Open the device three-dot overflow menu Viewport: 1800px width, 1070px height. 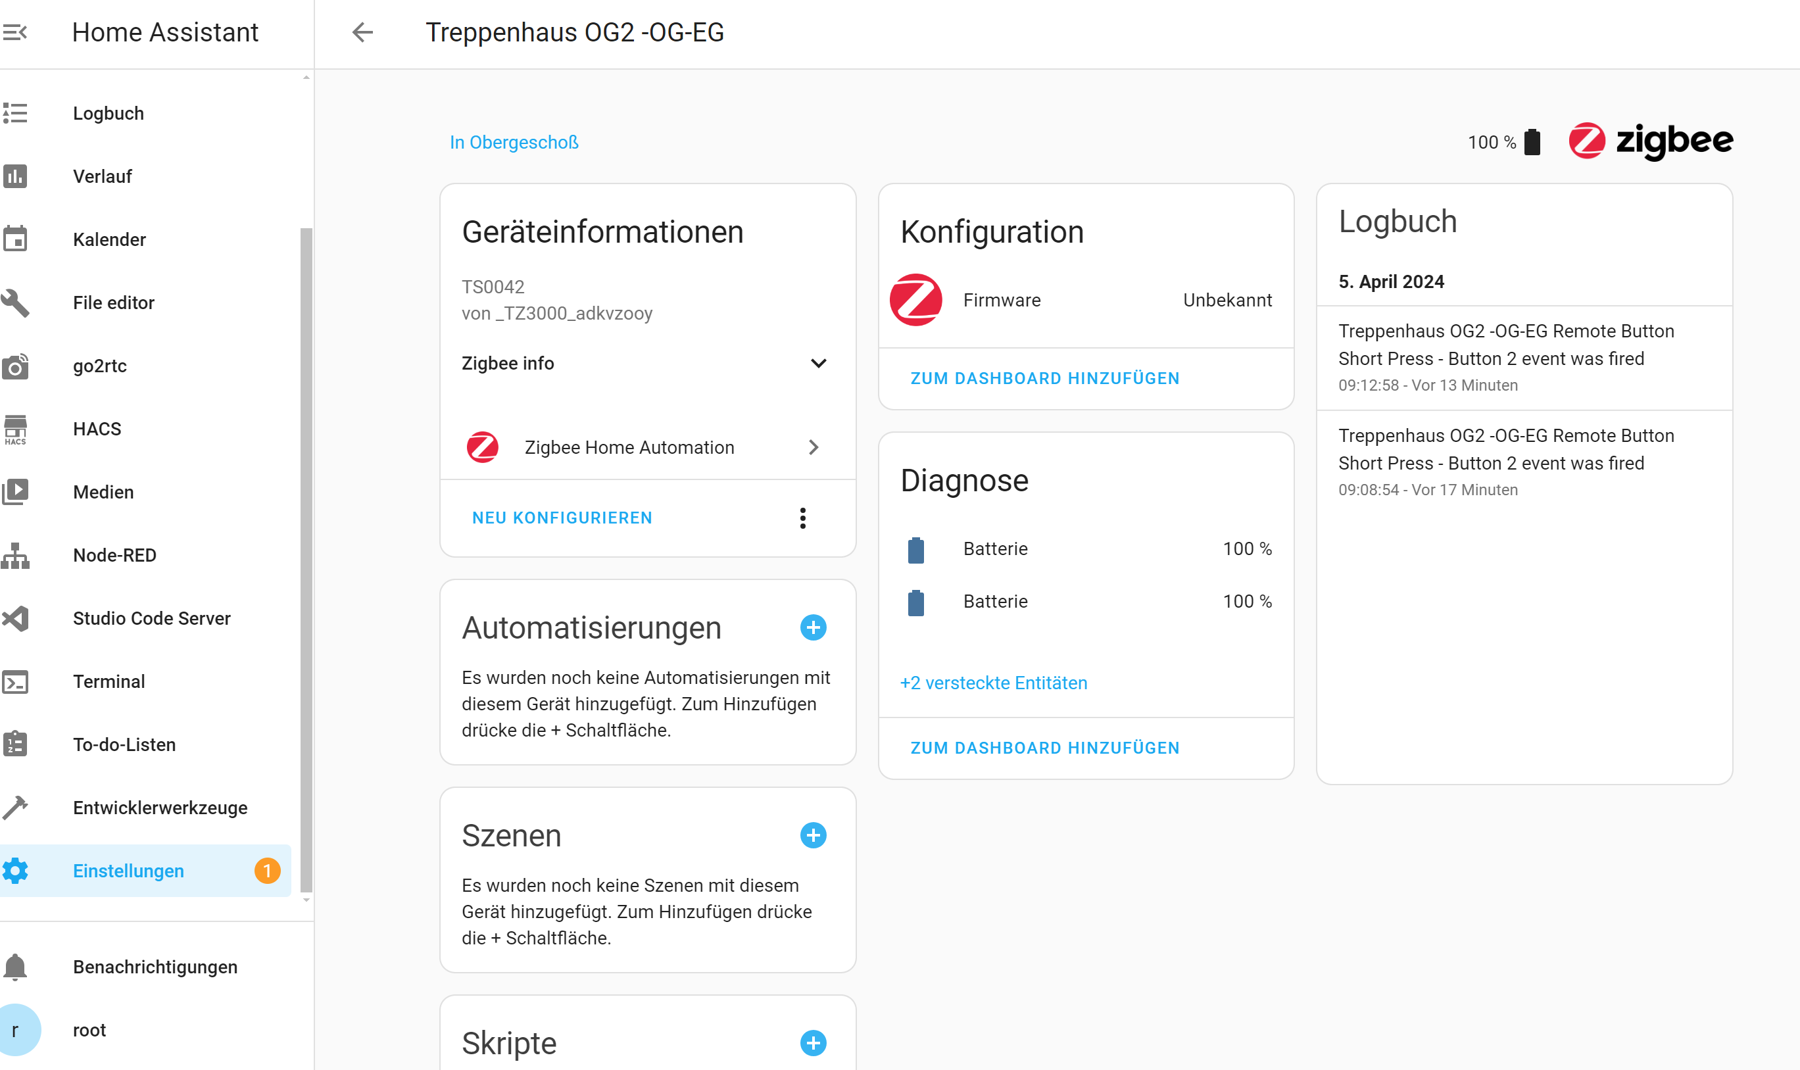coord(802,518)
